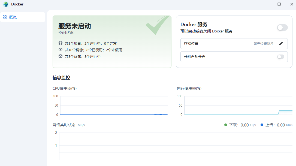Click the green 下载 legend dot
The image size is (296, 166).
pos(225,125)
